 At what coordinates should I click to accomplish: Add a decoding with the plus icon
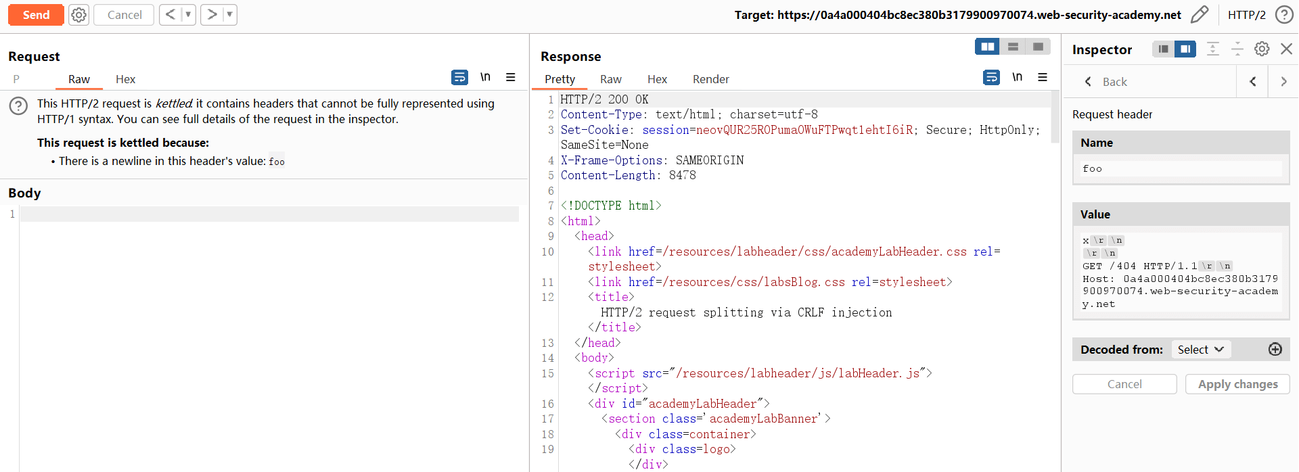[1275, 349]
